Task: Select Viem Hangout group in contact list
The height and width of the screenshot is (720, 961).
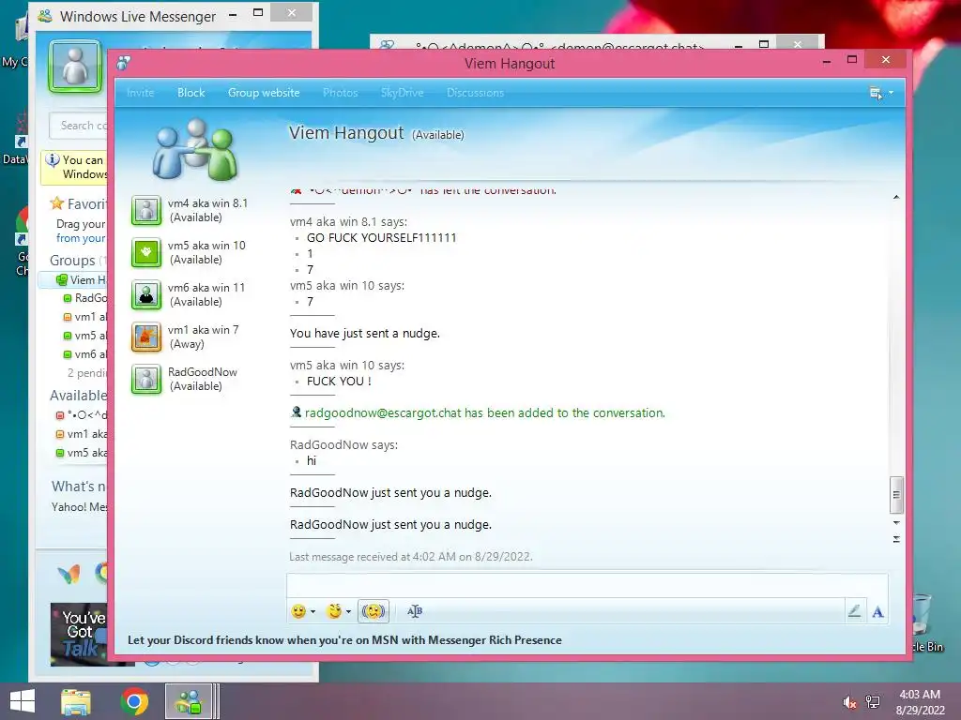Action: (x=73, y=280)
